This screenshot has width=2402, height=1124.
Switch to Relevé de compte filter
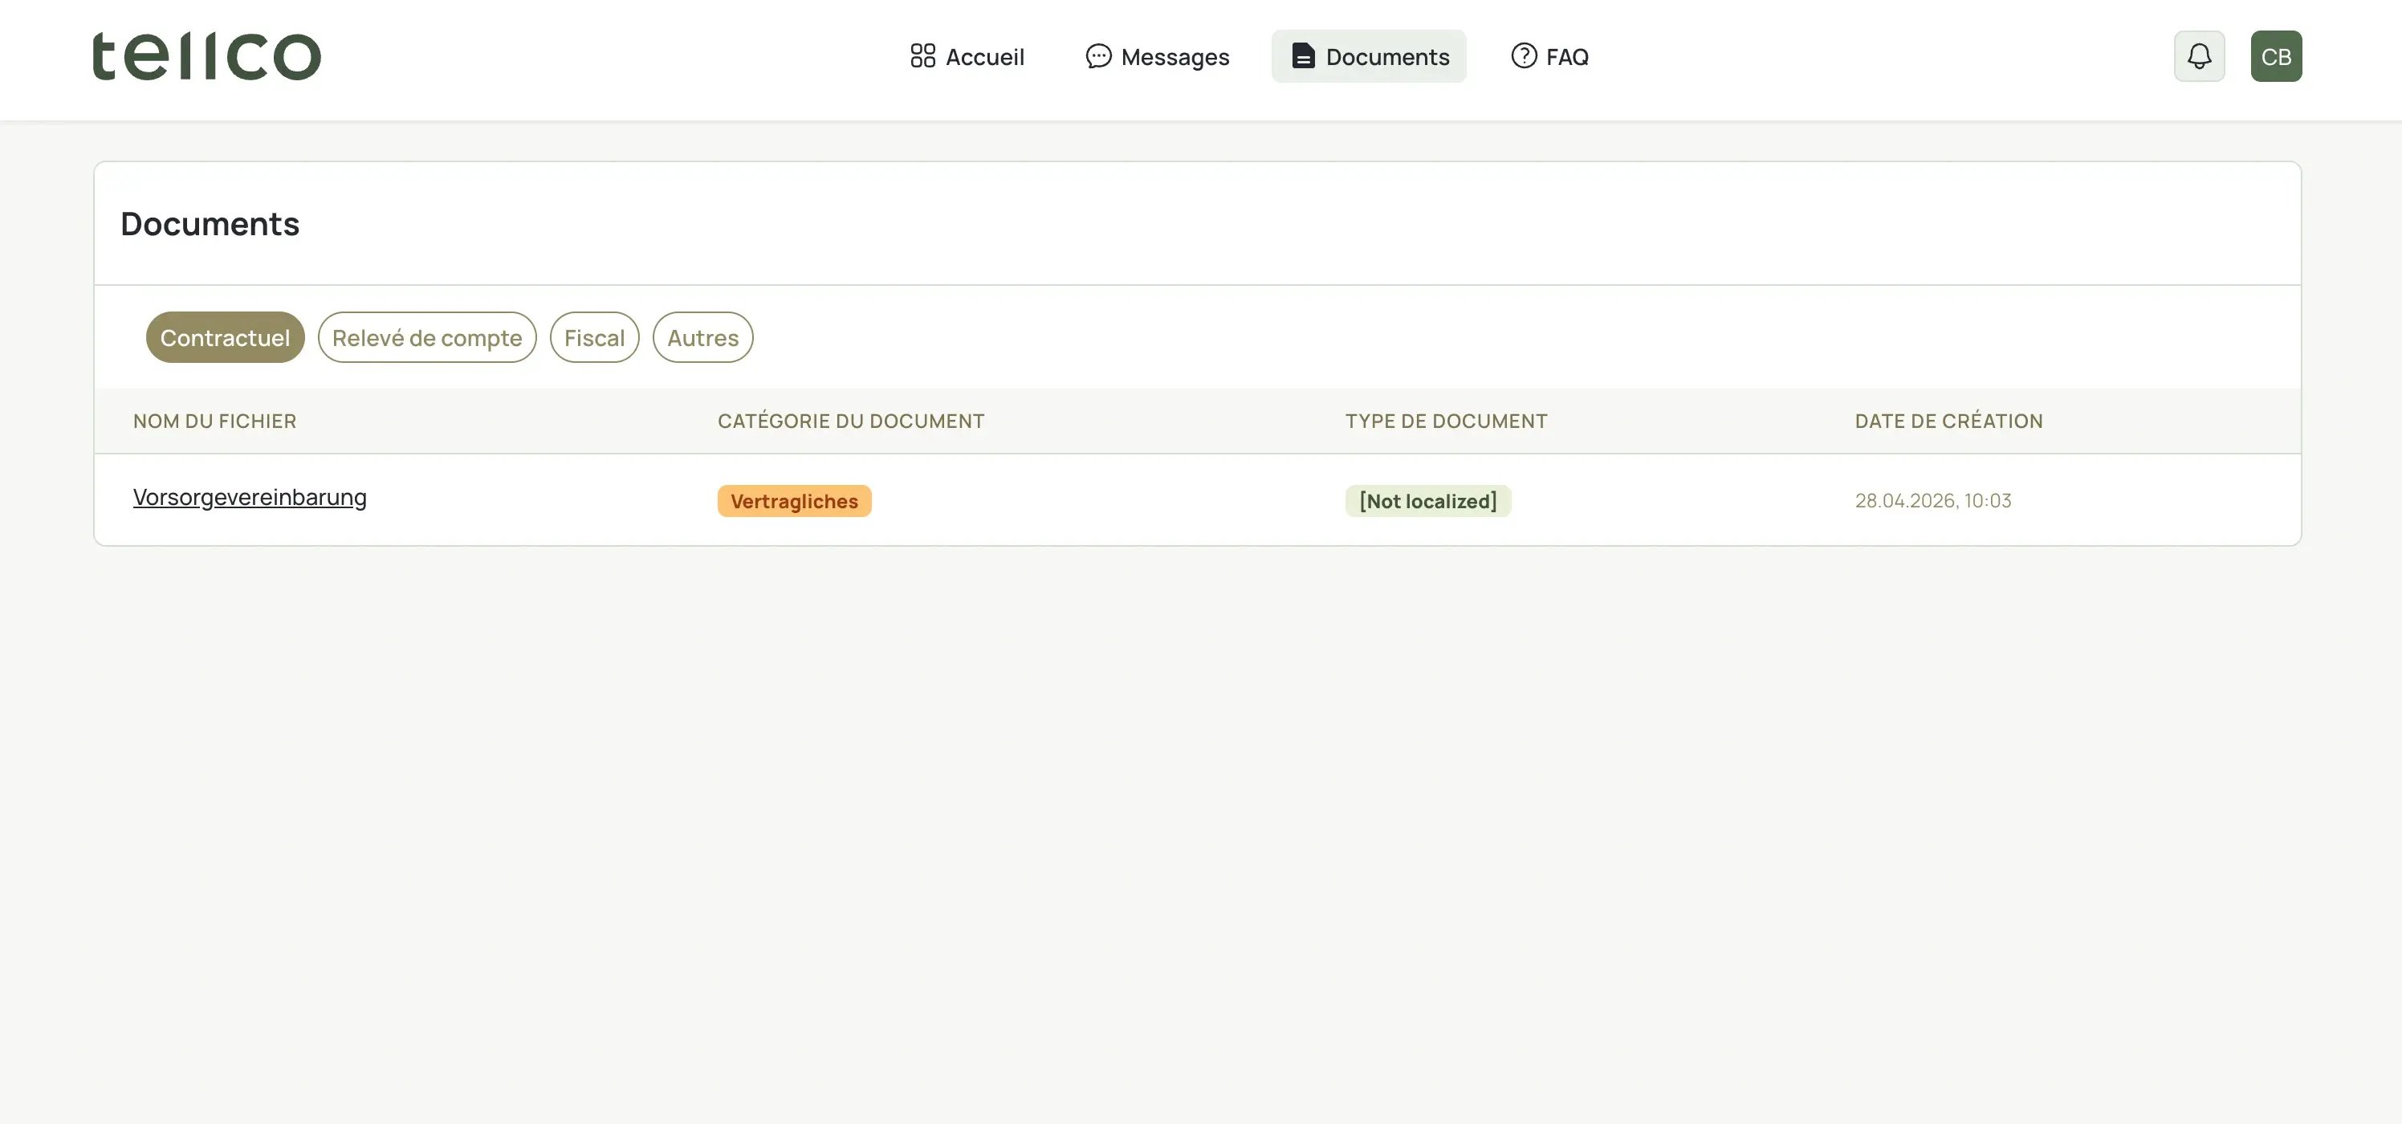(x=427, y=338)
